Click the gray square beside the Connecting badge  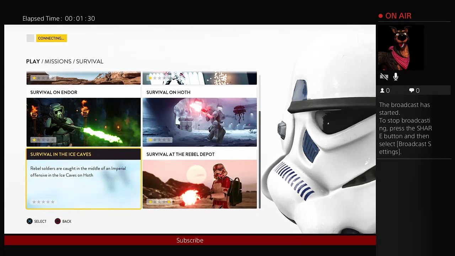tap(30, 38)
